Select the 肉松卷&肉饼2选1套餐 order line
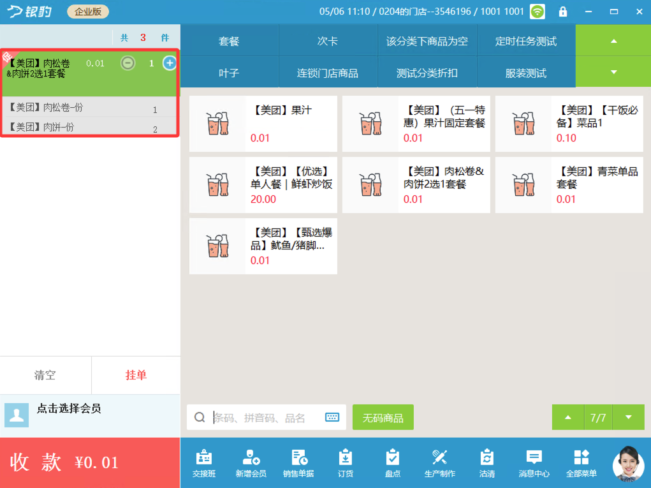 [90, 73]
